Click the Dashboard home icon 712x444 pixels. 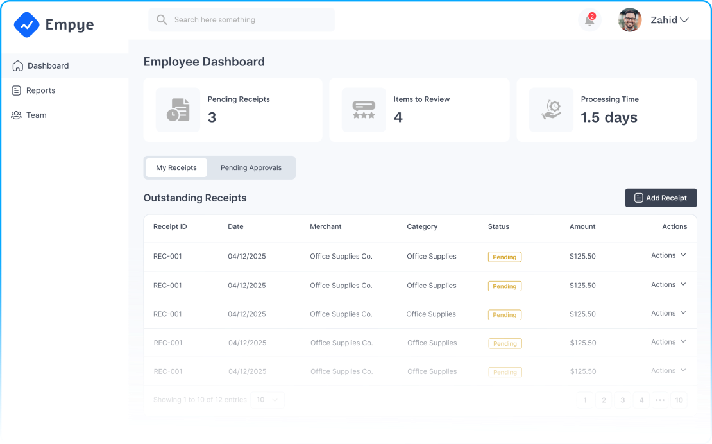click(x=18, y=66)
